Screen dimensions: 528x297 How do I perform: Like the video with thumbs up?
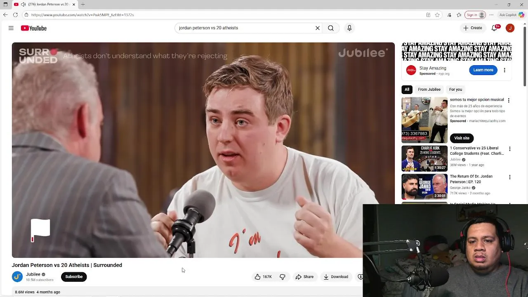tap(263, 277)
